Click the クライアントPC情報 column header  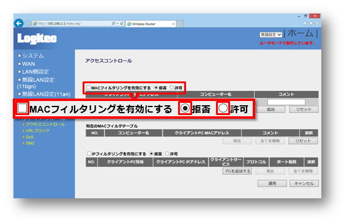(125, 162)
